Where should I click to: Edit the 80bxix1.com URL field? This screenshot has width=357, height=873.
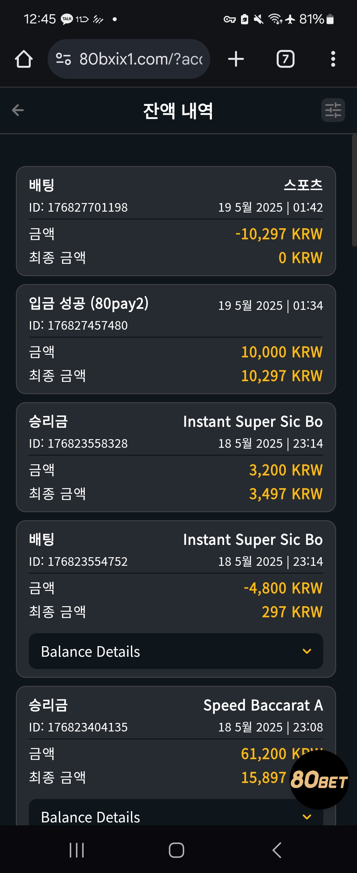[x=141, y=59]
